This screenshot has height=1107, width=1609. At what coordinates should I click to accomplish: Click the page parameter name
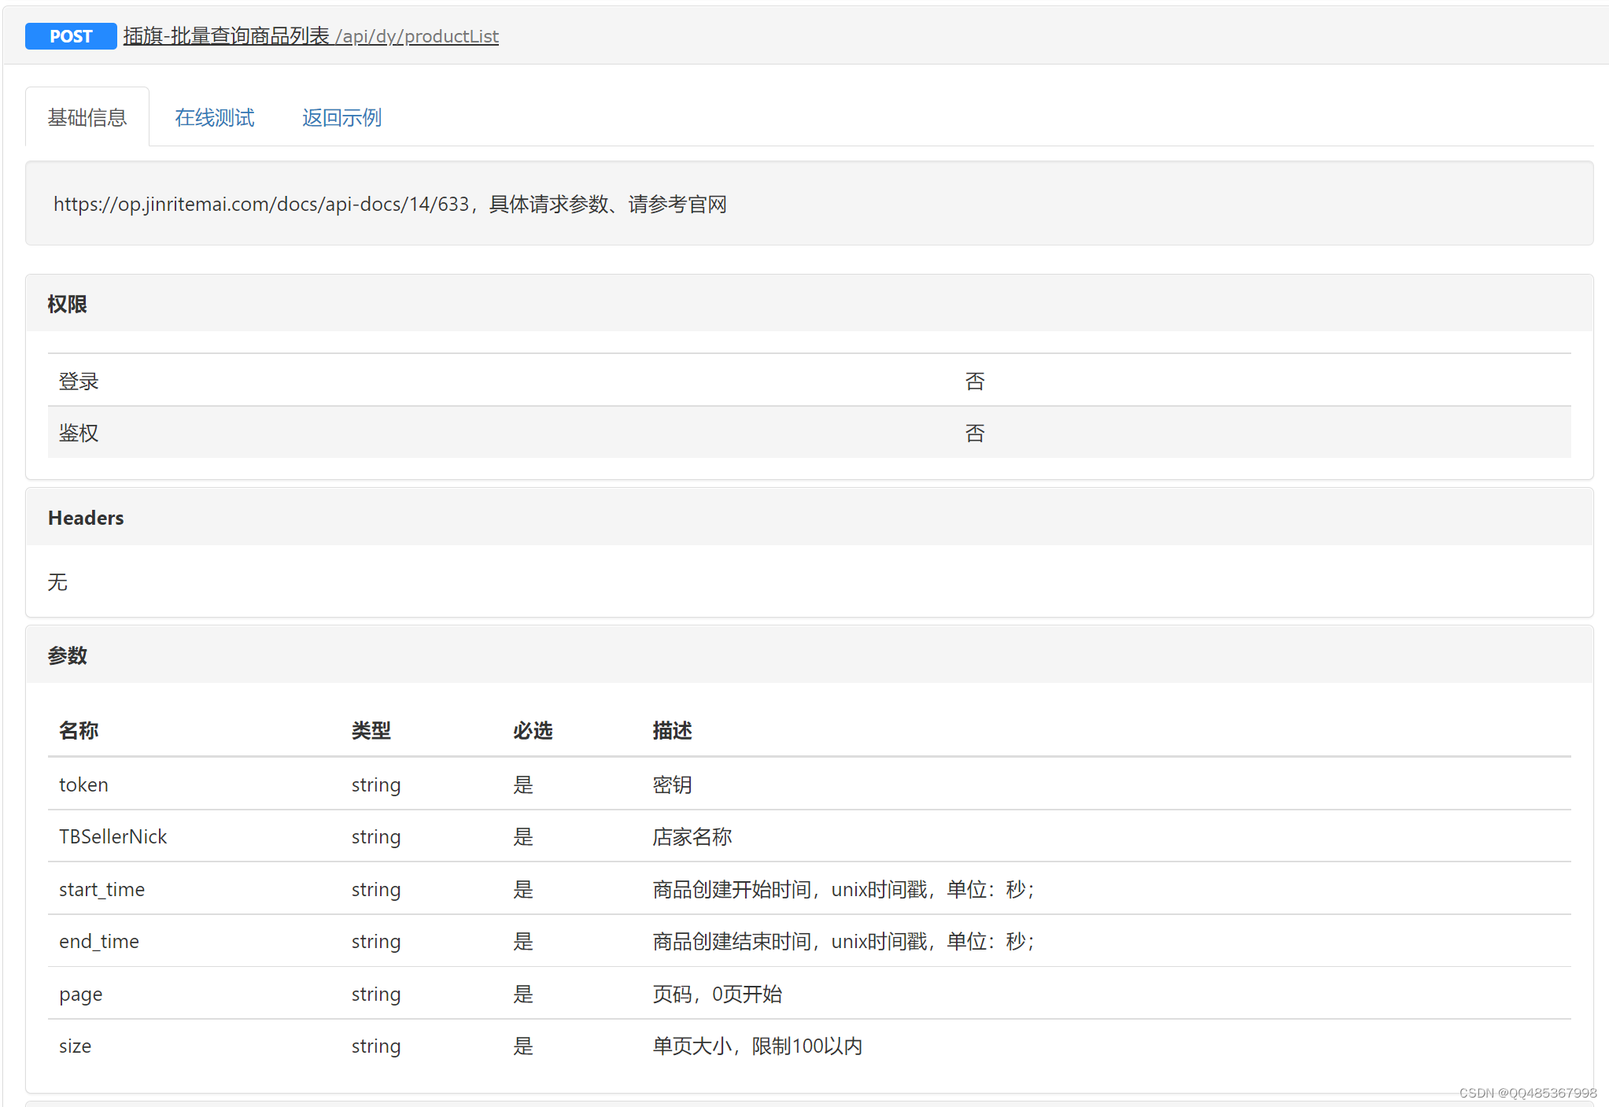(80, 994)
